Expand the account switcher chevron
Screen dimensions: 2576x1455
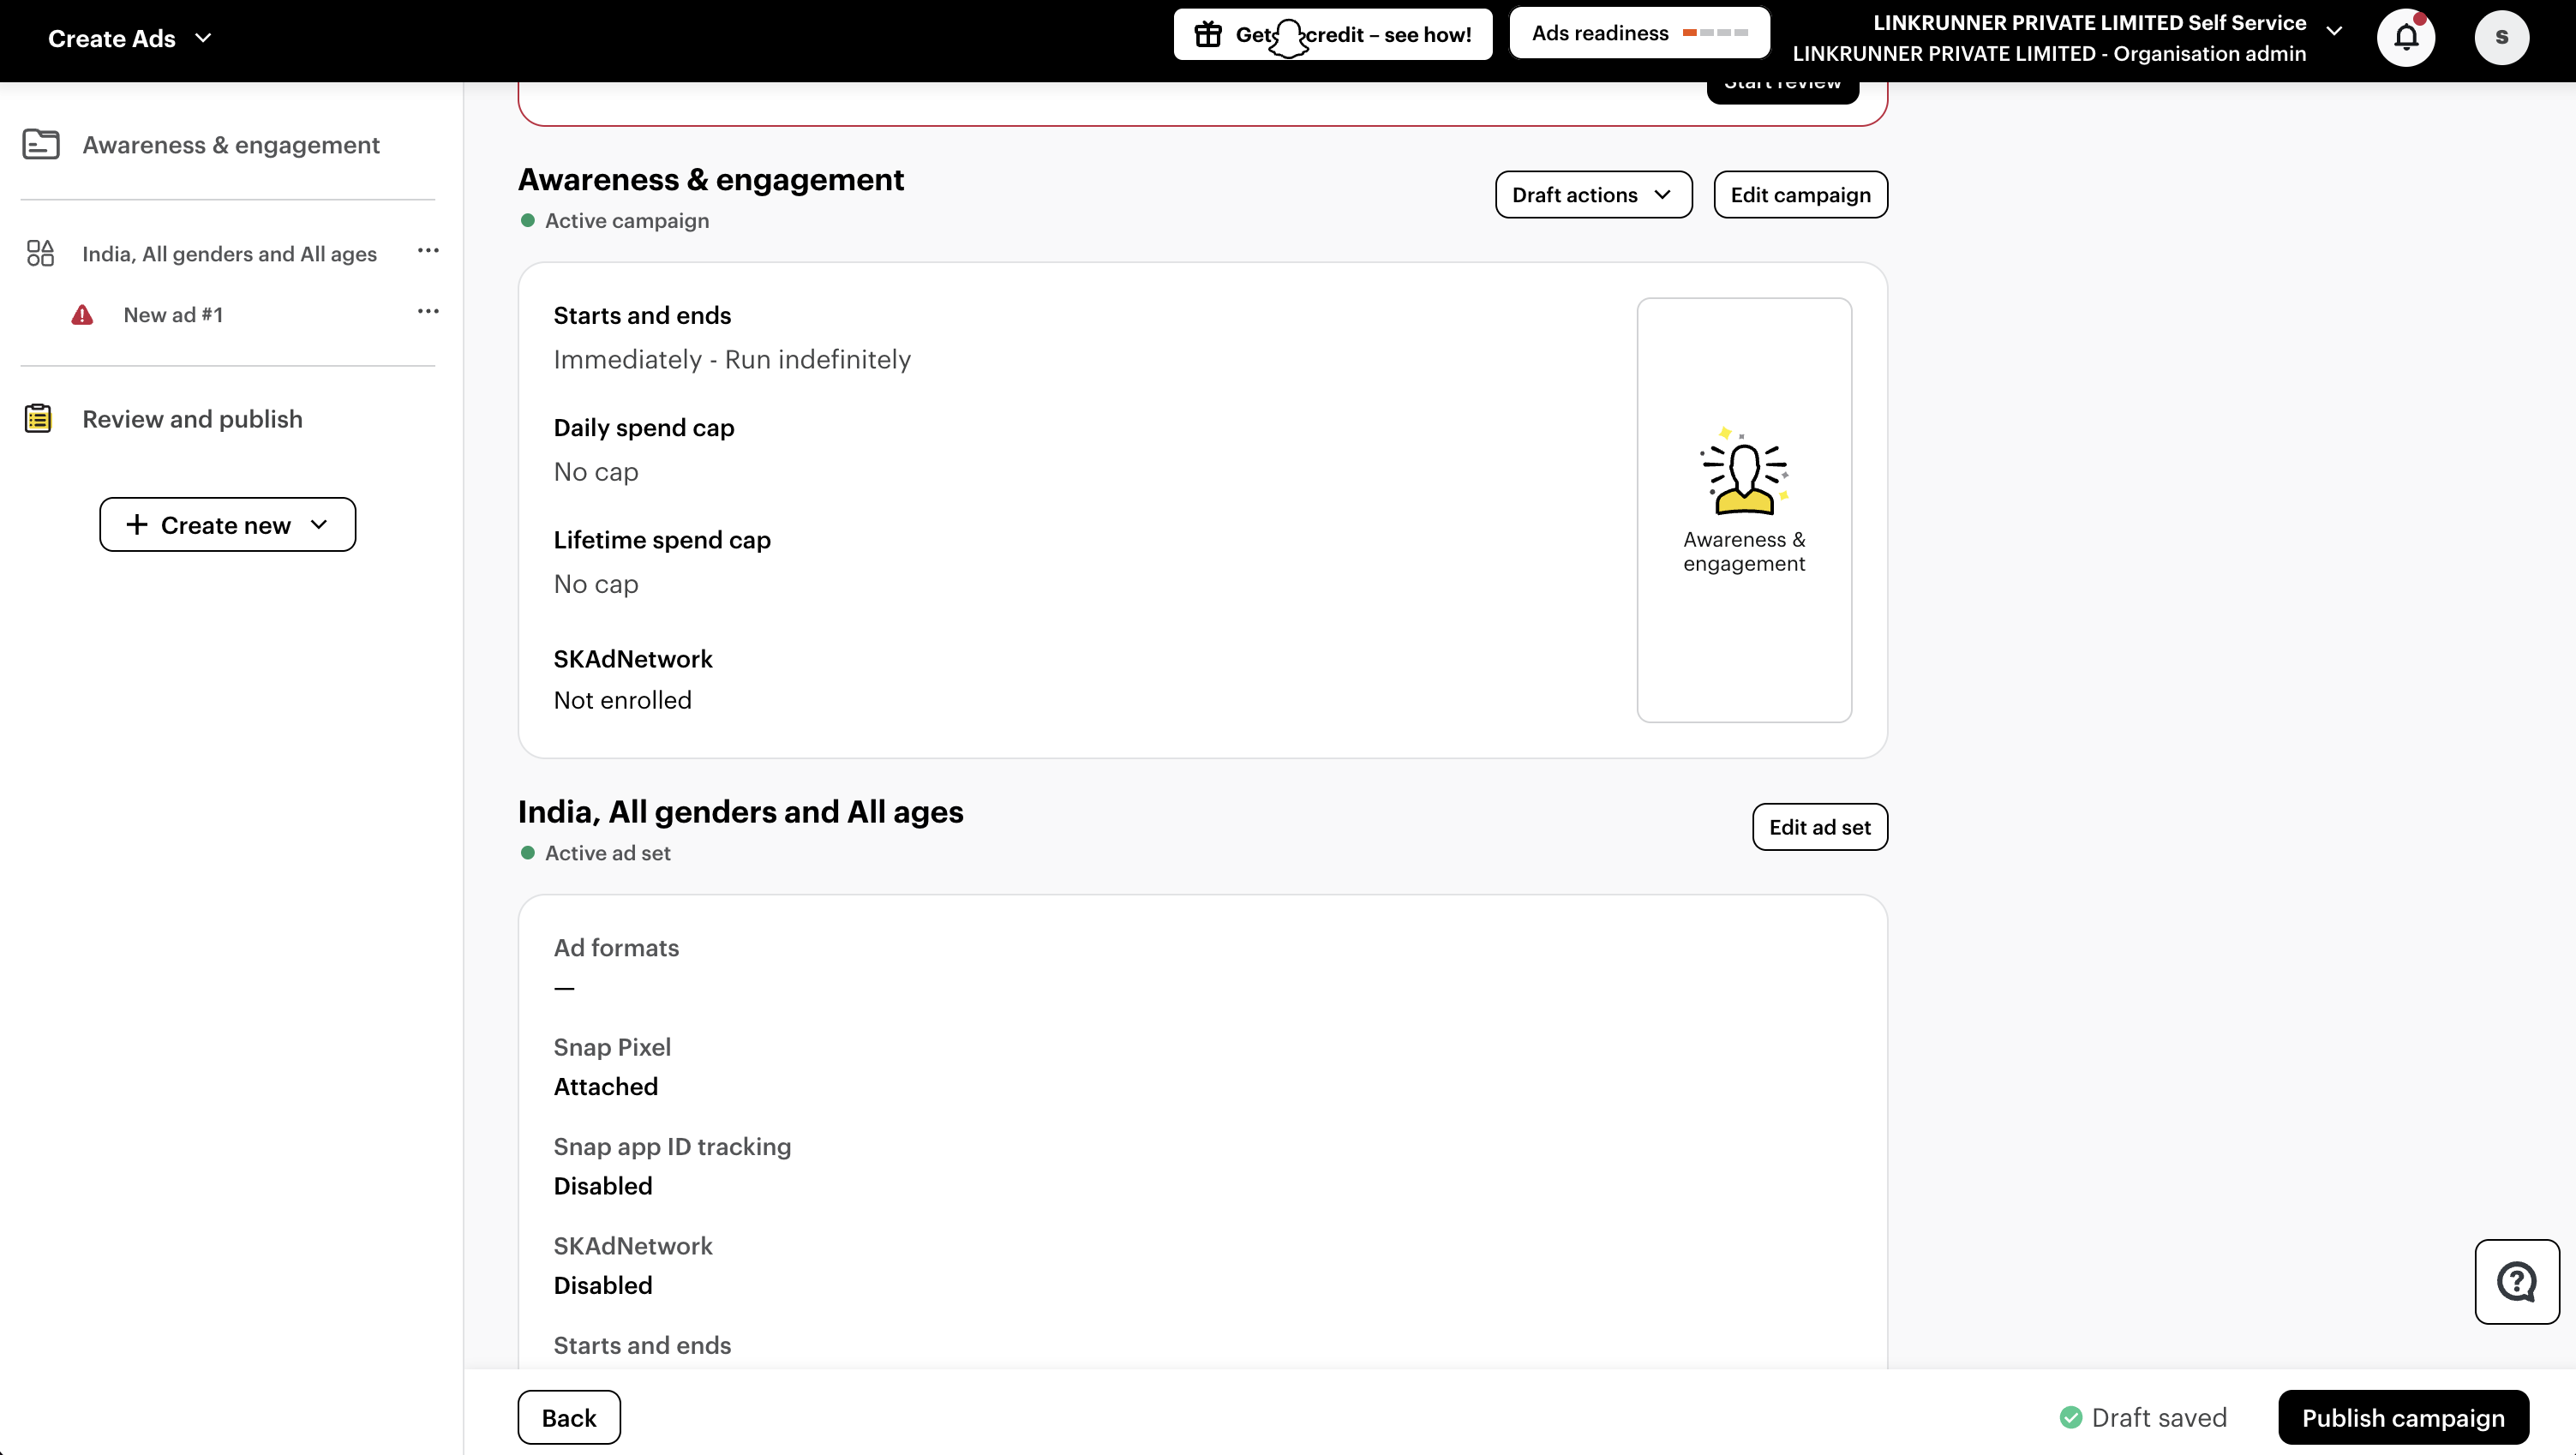click(2334, 31)
